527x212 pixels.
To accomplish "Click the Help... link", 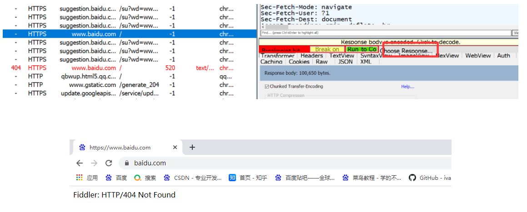I will 408,87.
